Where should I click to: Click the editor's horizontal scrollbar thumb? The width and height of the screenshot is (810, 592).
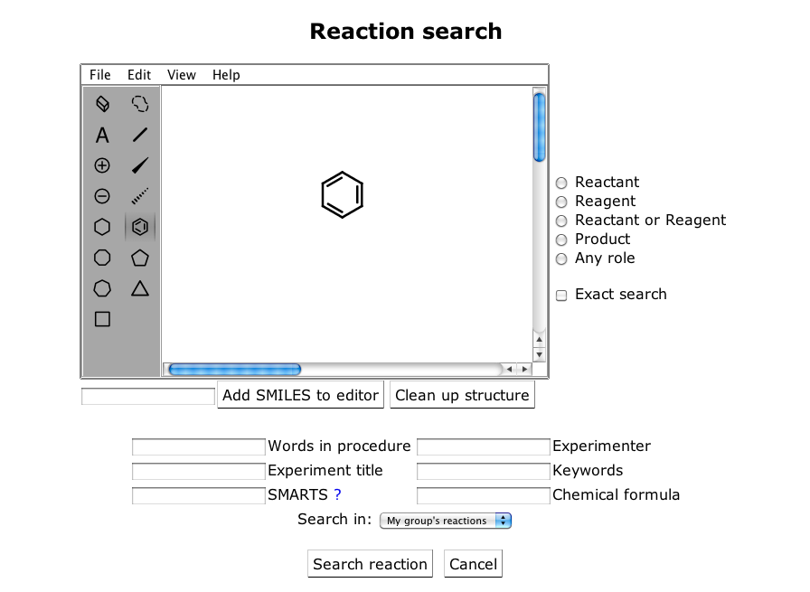[x=235, y=369]
